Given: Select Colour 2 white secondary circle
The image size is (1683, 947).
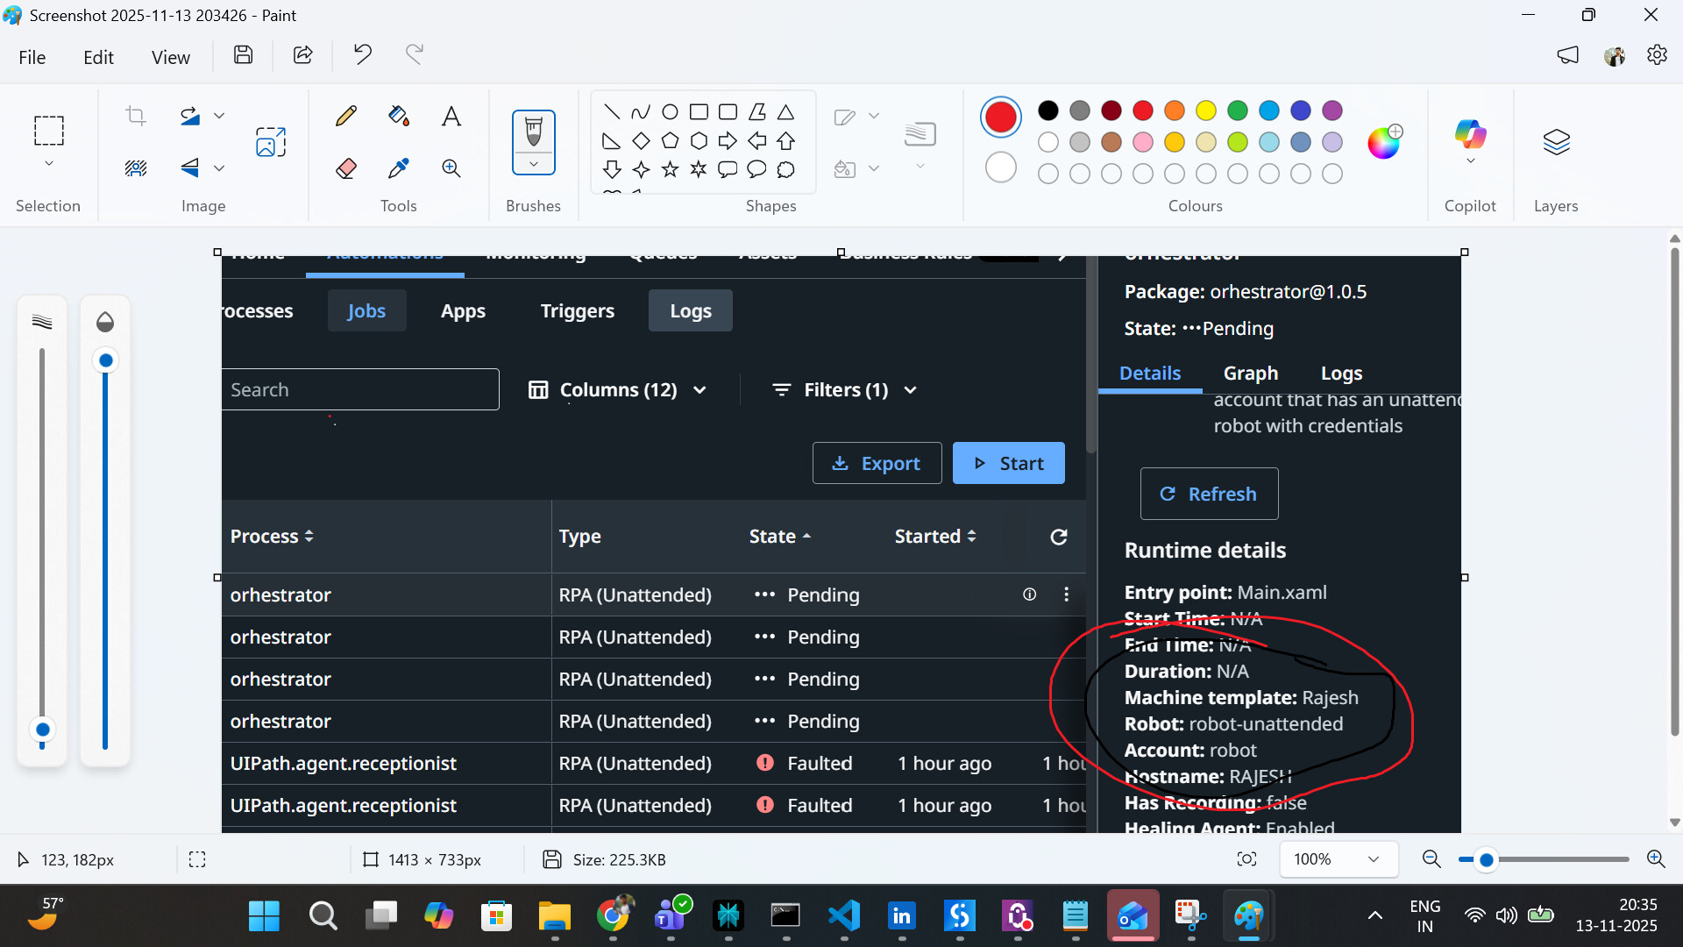Looking at the screenshot, I should 1000,167.
